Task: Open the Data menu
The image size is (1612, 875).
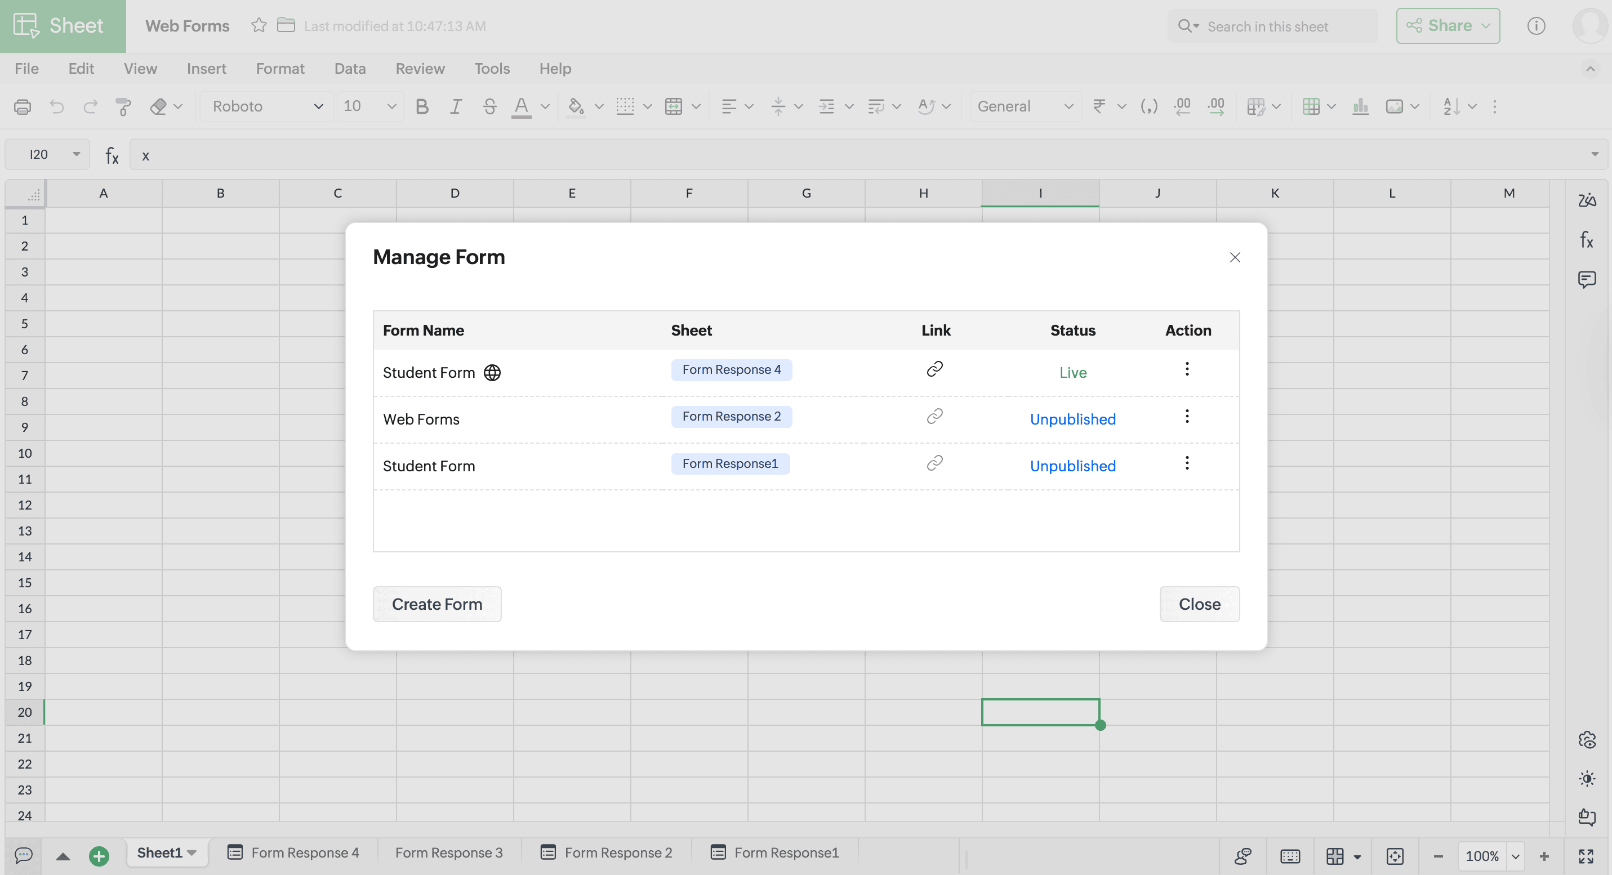Action: pyautogui.click(x=350, y=69)
